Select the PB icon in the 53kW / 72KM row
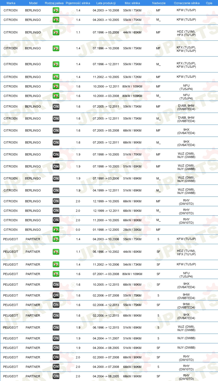This screenshot has height=381, width=218. (56, 77)
